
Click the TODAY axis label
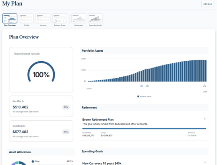89,89
